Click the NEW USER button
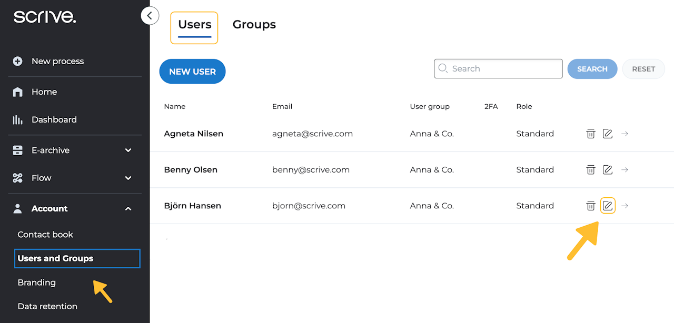The height and width of the screenshot is (323, 674). click(192, 72)
